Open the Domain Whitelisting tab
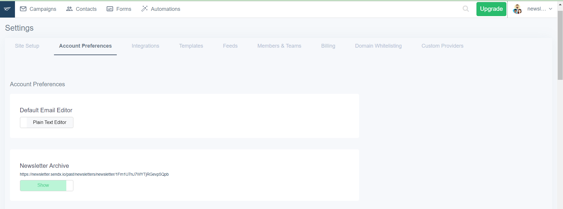 pyautogui.click(x=378, y=46)
